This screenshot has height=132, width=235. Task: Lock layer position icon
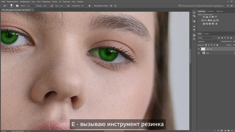211,45
